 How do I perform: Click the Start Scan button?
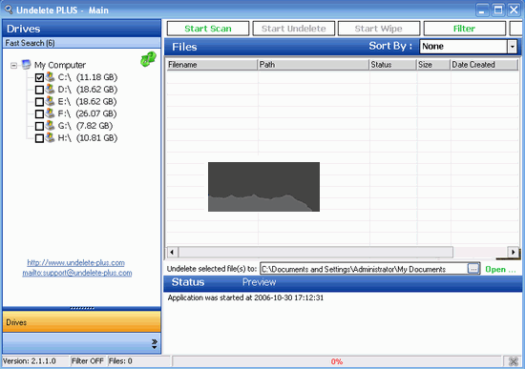tap(208, 29)
